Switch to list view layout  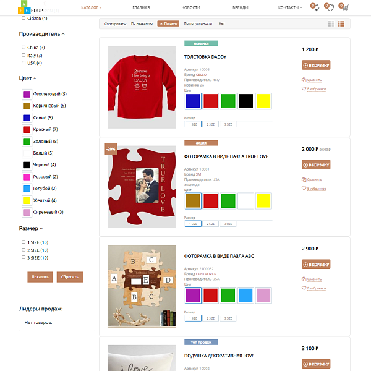(341, 23)
